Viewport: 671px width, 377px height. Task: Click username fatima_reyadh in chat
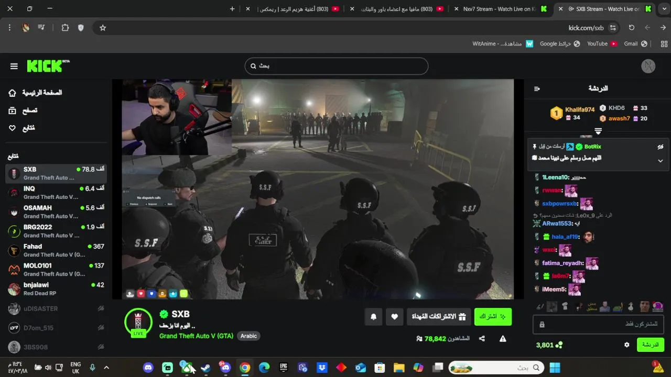[562, 263]
